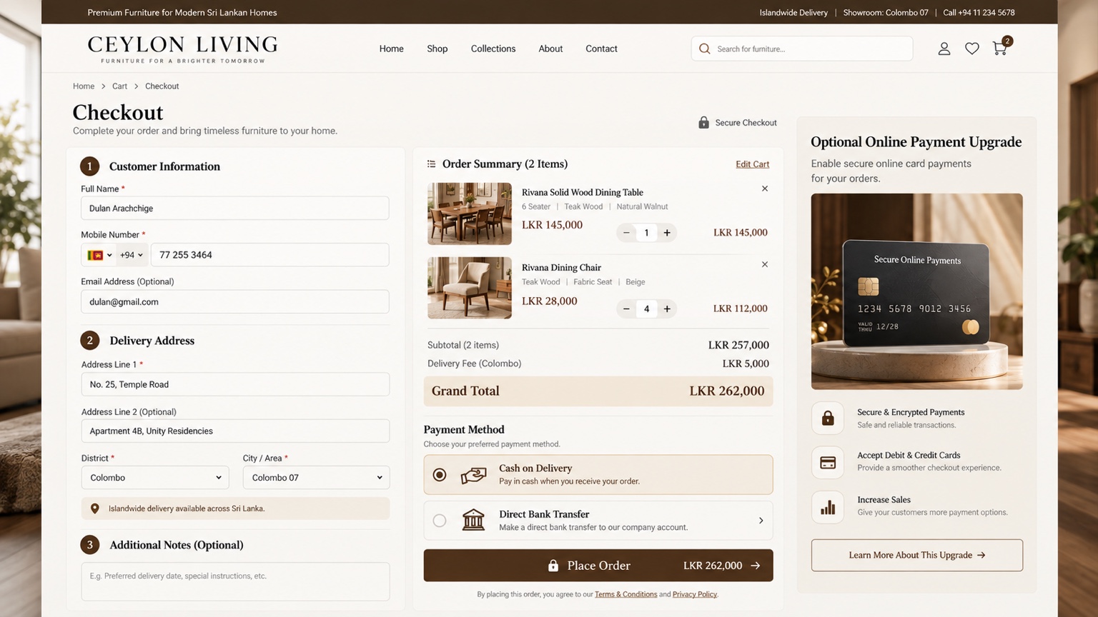Click the Full Name input field
This screenshot has width=1098, height=617.
tap(234, 208)
